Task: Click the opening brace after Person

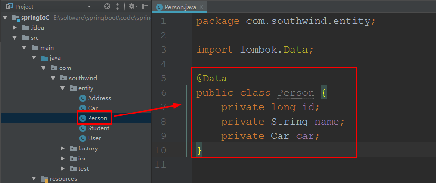Action: [324, 93]
